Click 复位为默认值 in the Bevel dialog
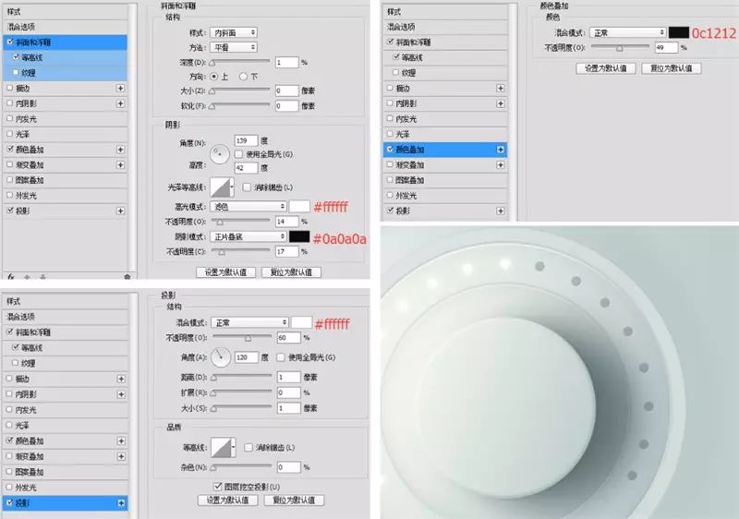This screenshot has width=739, height=519. 291,272
